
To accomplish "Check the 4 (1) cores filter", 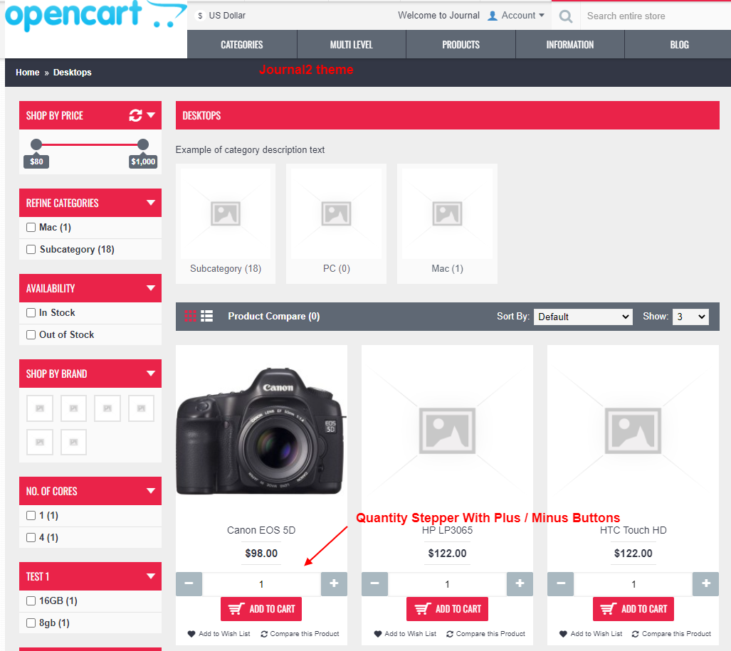I will tap(31, 537).
